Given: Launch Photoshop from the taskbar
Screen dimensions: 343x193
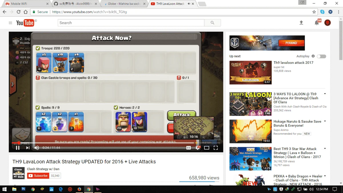Looking at the screenshot, I should [x=23, y=189].
